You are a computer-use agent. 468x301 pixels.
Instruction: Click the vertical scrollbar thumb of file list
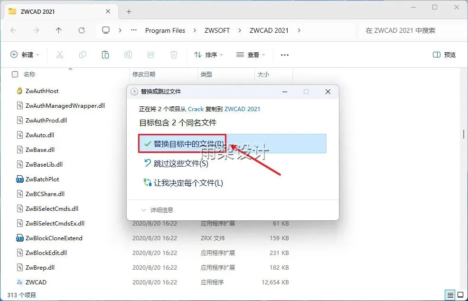click(x=464, y=133)
